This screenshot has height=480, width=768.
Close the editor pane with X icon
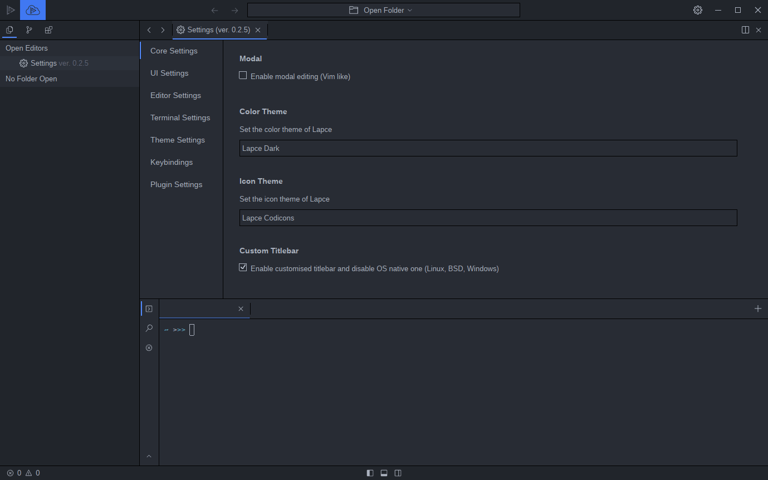759,30
